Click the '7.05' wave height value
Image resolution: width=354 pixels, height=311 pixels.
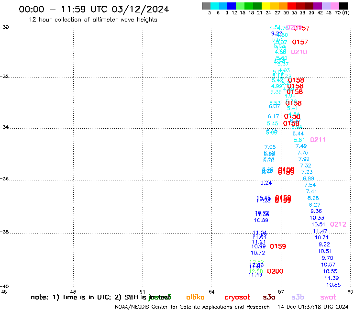(x=270, y=147)
